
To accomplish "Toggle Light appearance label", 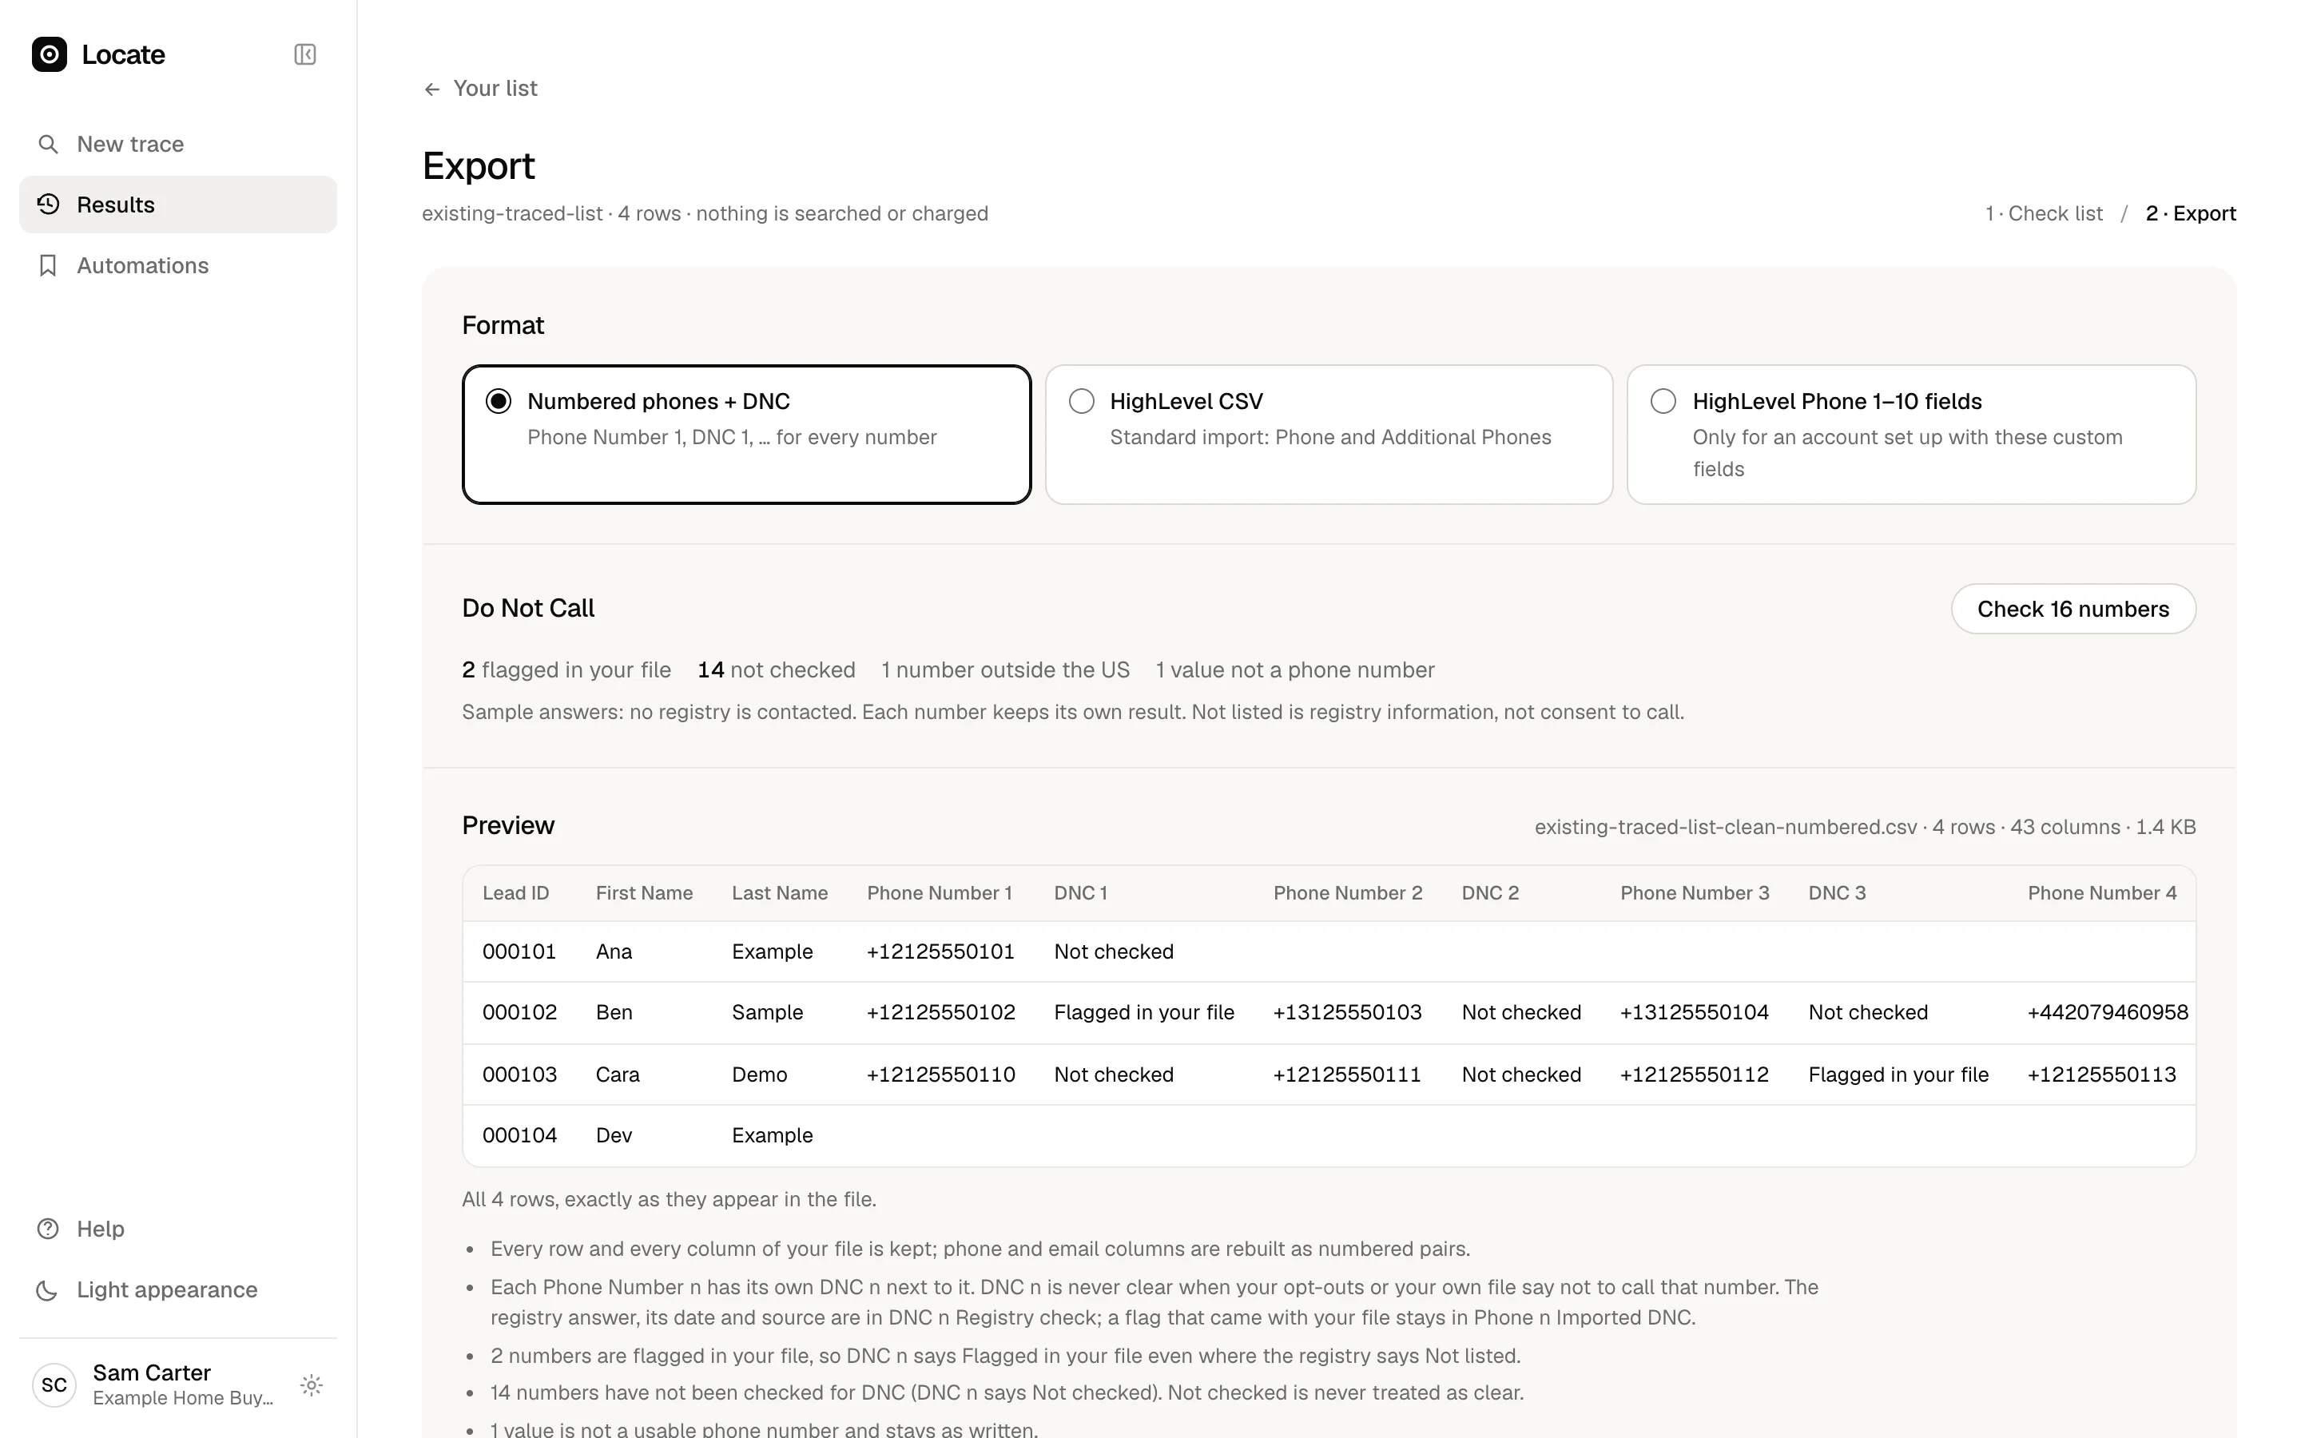I will point(166,1289).
